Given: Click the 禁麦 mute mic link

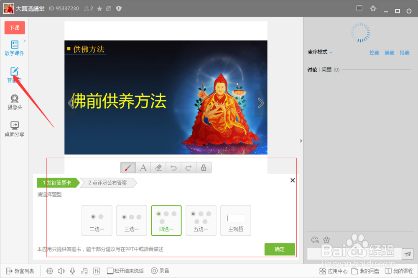Looking at the screenshot, I should (389, 53).
